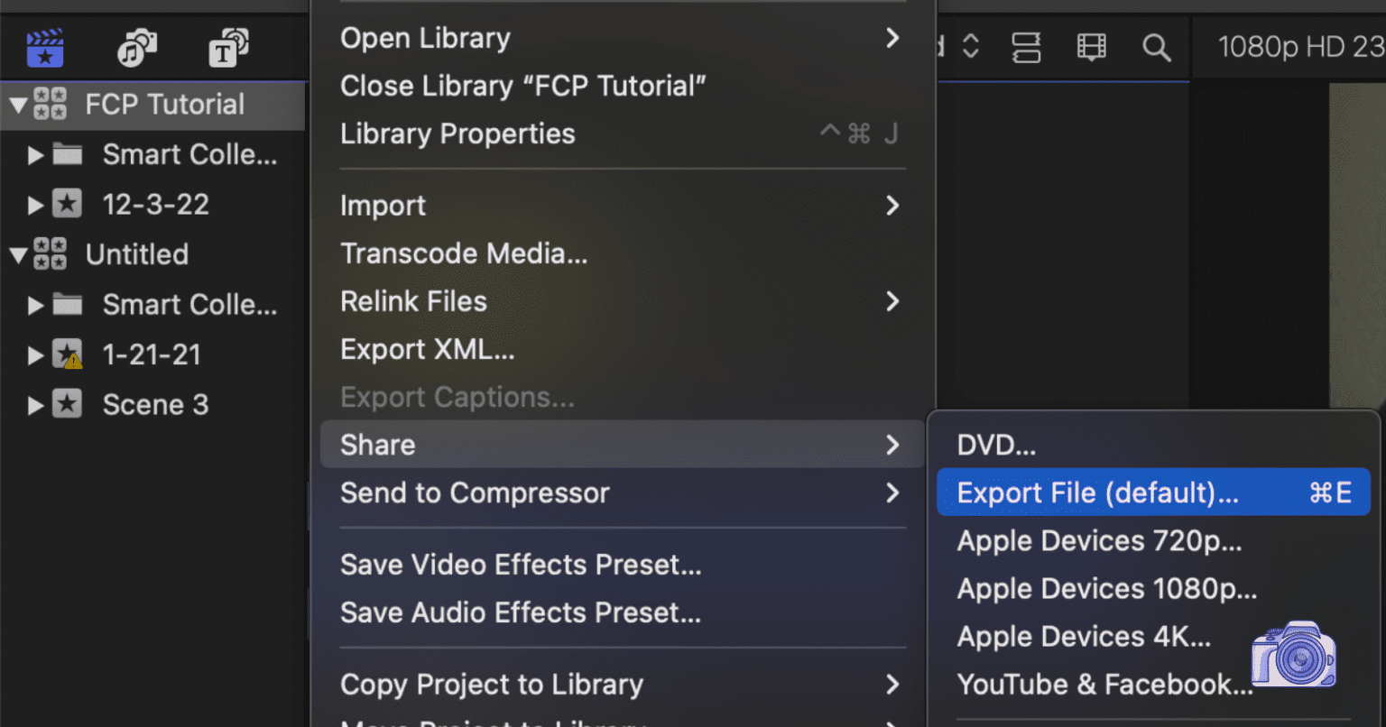Open Library Properties
Image resolution: width=1386 pixels, height=727 pixels.
[x=457, y=133]
